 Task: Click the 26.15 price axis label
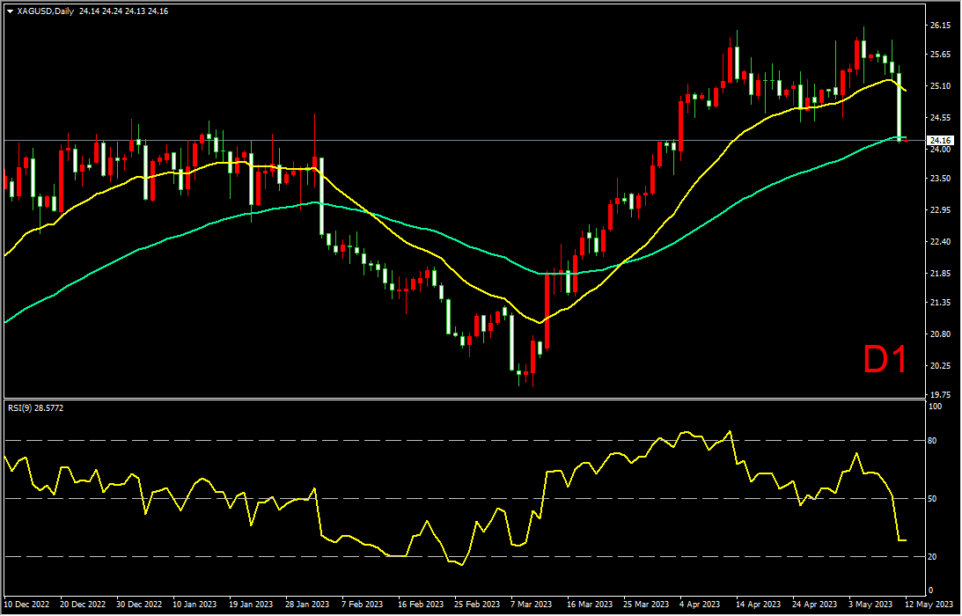coord(941,26)
